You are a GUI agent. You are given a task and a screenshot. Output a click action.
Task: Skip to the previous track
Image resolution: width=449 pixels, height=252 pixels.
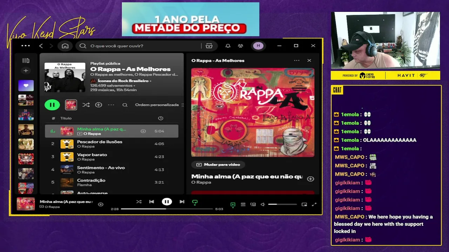click(x=152, y=202)
